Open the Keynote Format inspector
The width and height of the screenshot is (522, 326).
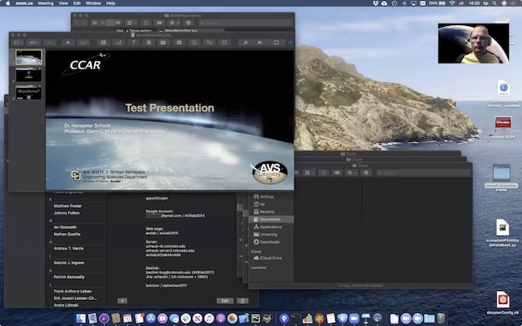246,42
